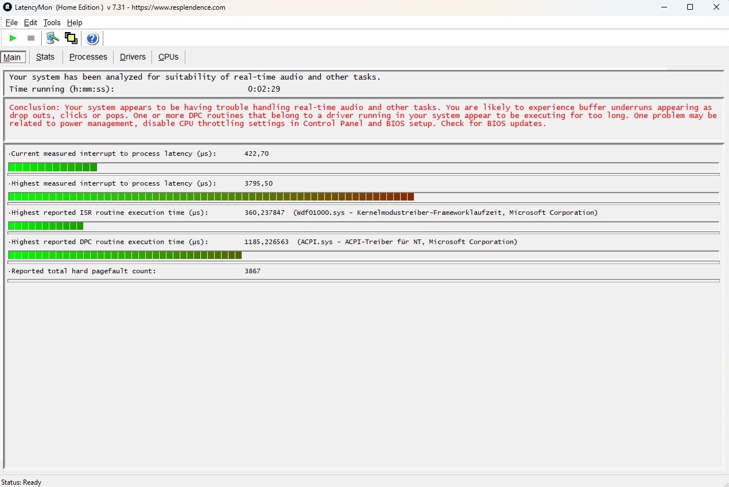This screenshot has height=487, width=729.
Task: Click the highest interrupt to process latency bar
Action: (211, 197)
